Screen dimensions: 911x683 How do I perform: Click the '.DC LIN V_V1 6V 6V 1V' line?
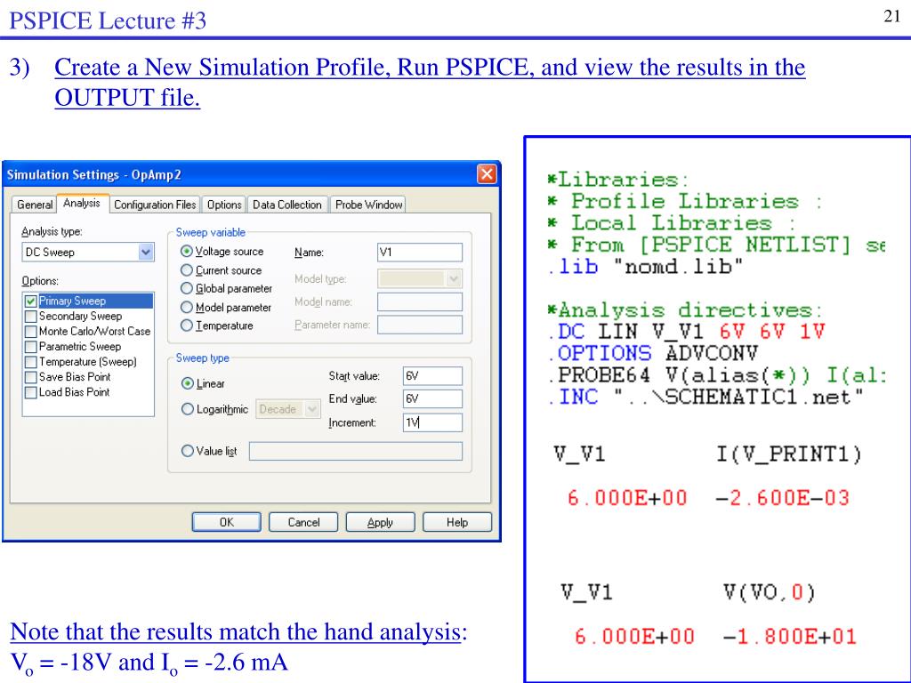(686, 332)
